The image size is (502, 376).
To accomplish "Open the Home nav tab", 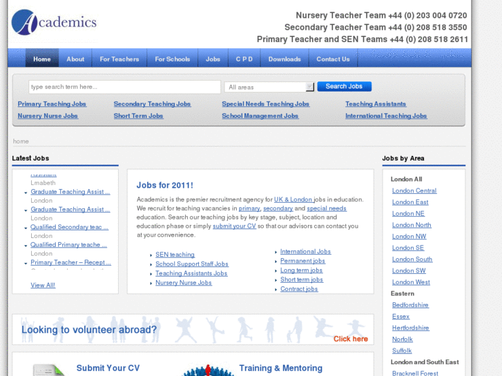I will tap(42, 59).
